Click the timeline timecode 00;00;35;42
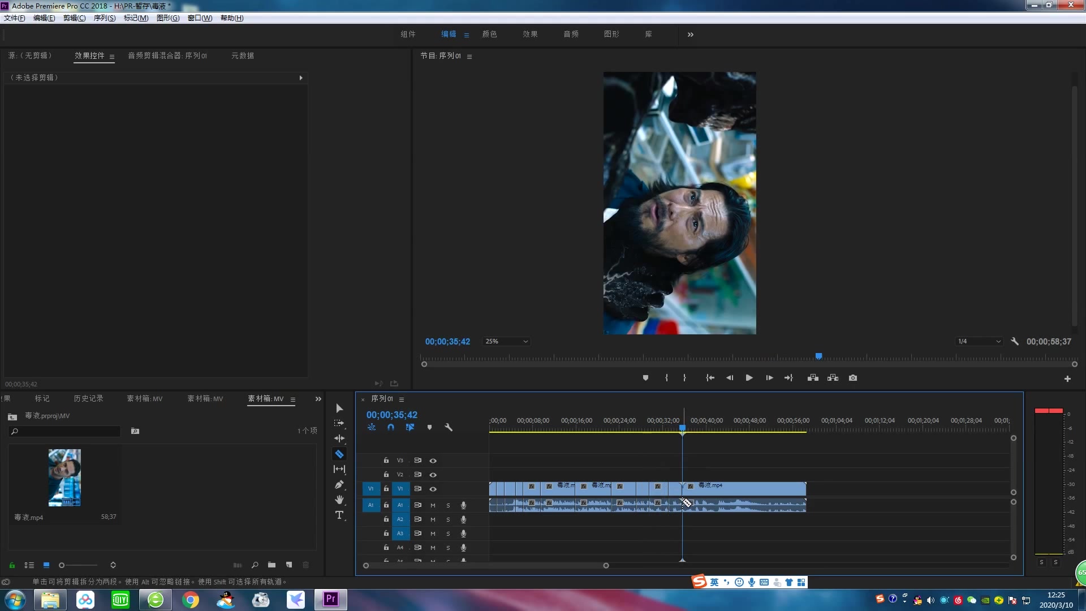 click(392, 415)
